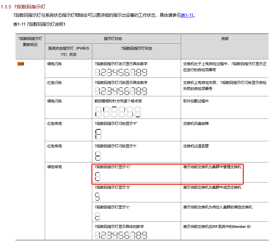The height and width of the screenshot is (246, 280).
Task: Click the 表示当前交换机为待加入集群的候选交换机 description
Action: click(217, 207)
